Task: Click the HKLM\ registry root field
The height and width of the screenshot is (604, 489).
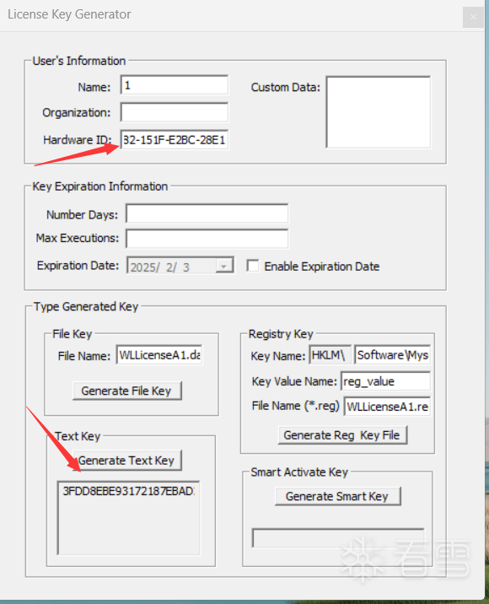Action: click(x=330, y=355)
